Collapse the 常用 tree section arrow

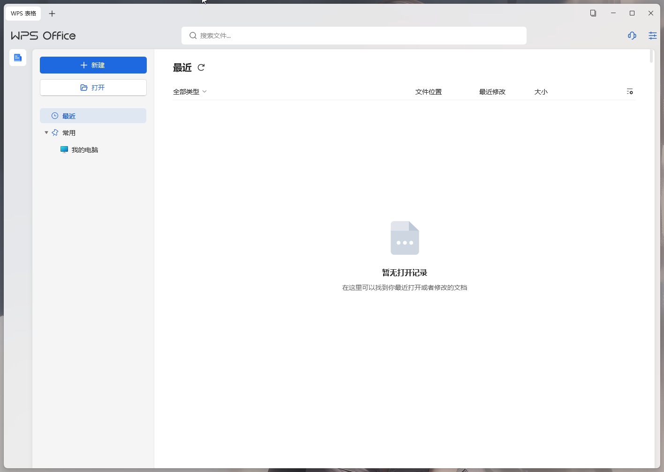tap(46, 133)
